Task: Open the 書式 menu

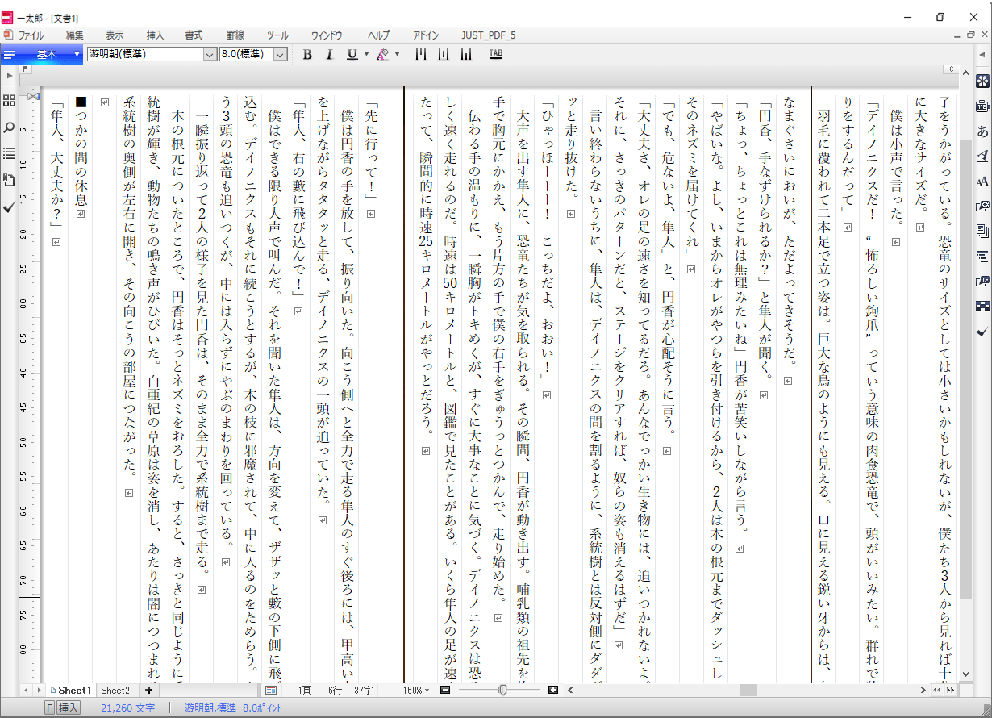Action: 194,35
